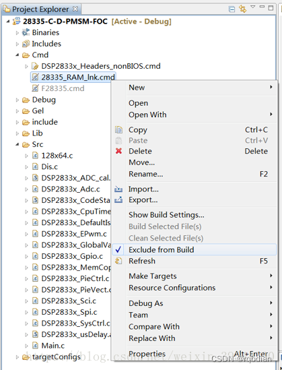Open the Replace With submenu
Viewport: 282px width, 370px height.
coord(195,338)
